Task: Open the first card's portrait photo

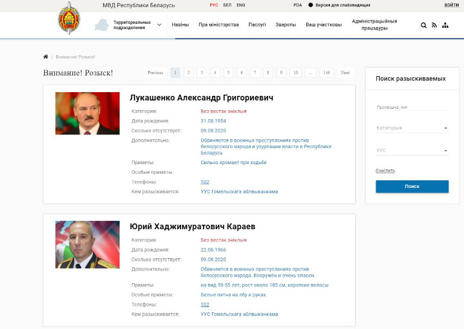Action: [x=88, y=113]
